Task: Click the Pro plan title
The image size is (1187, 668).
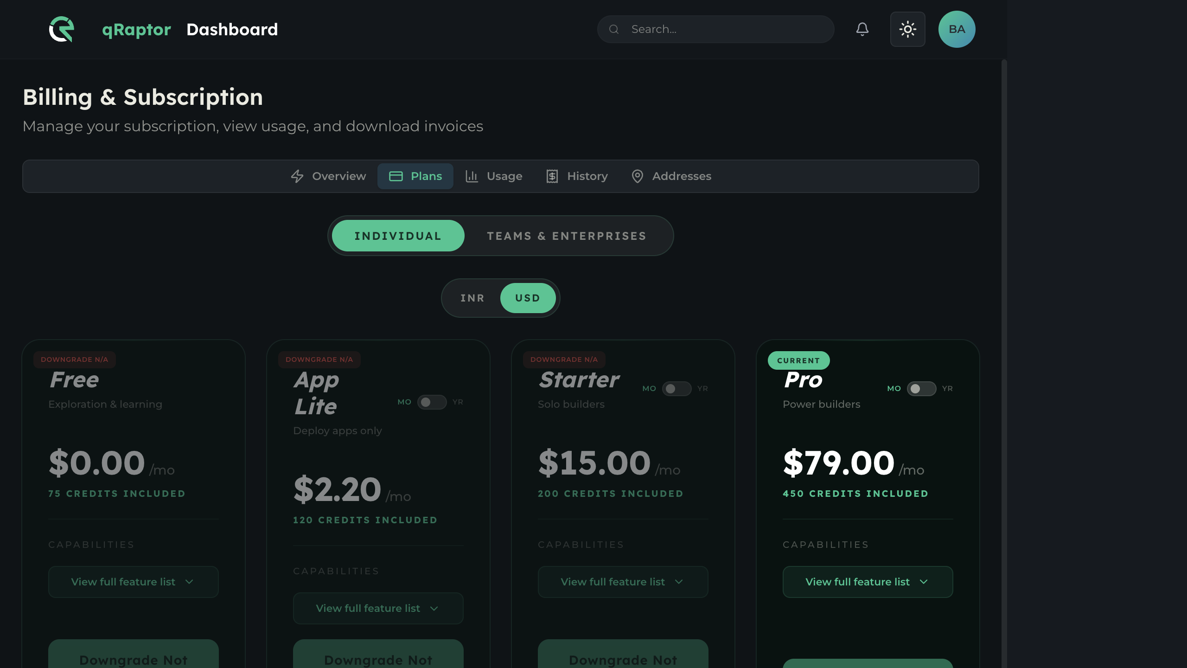Action: (803, 380)
